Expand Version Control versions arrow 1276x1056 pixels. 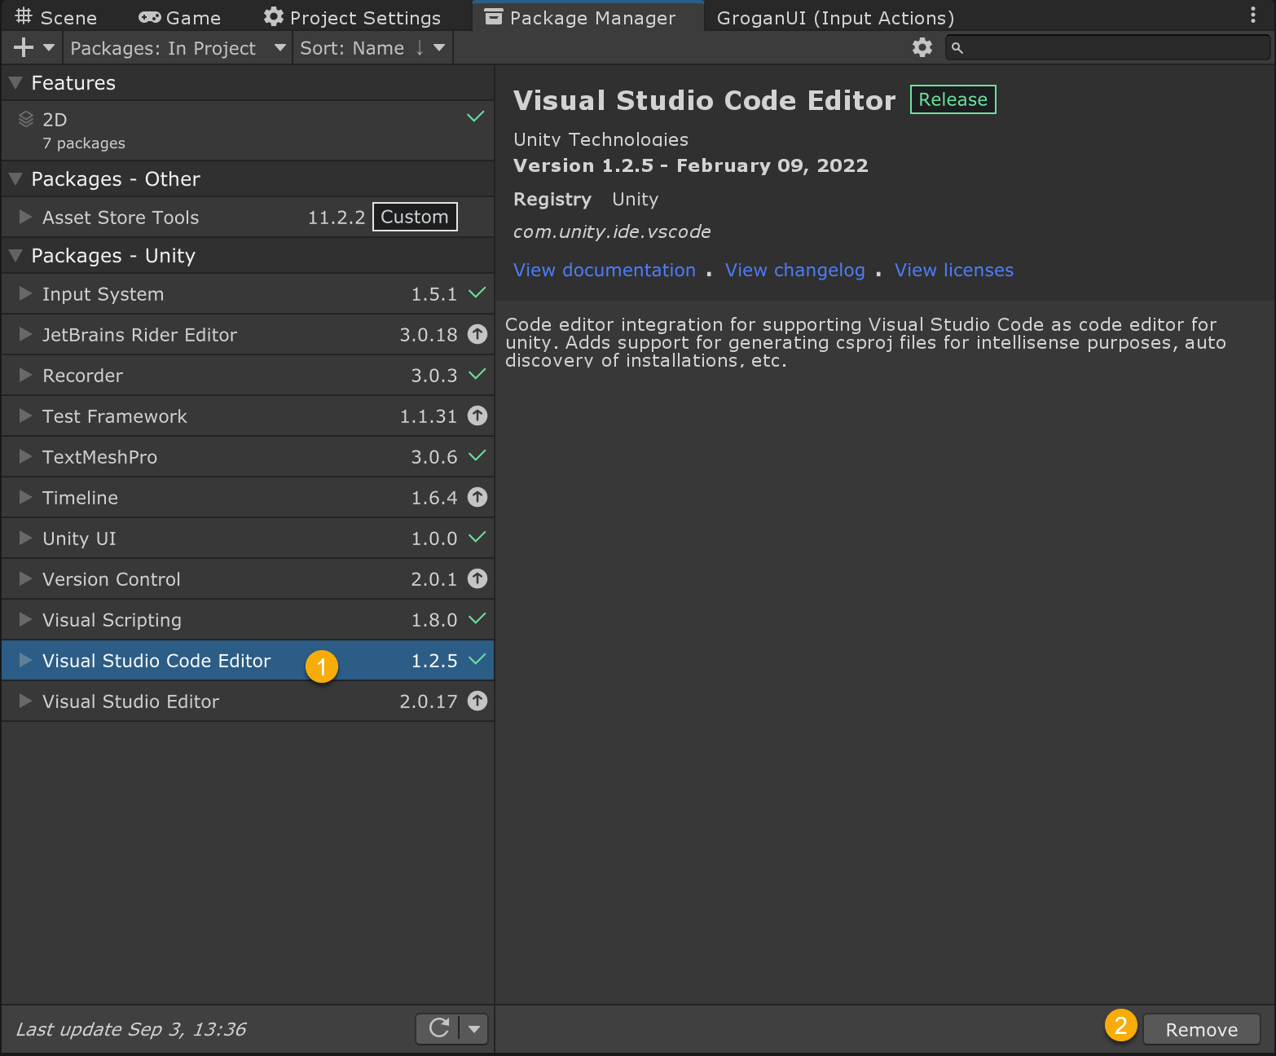coord(25,579)
